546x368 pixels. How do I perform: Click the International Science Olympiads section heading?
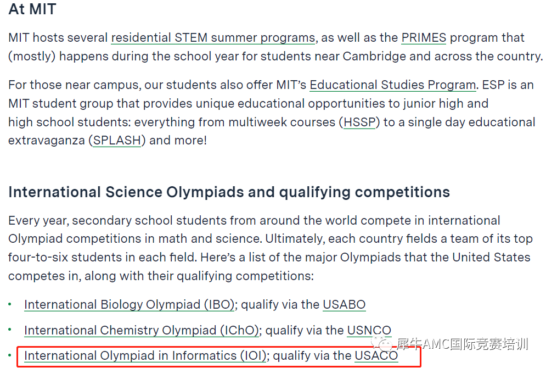tap(229, 192)
